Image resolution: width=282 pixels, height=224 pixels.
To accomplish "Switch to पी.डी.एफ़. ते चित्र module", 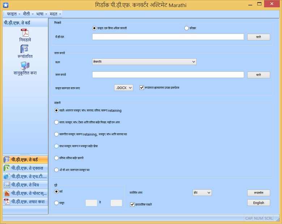I will click(x=25, y=185).
